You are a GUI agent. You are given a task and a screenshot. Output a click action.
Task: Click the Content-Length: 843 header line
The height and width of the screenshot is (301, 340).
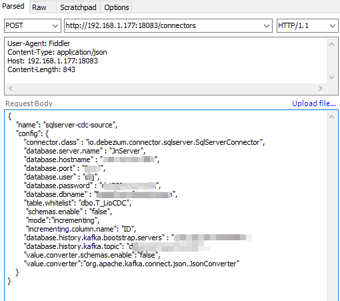click(x=41, y=69)
